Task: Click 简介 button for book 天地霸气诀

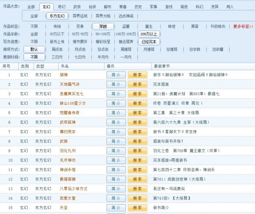Action: [116, 84]
